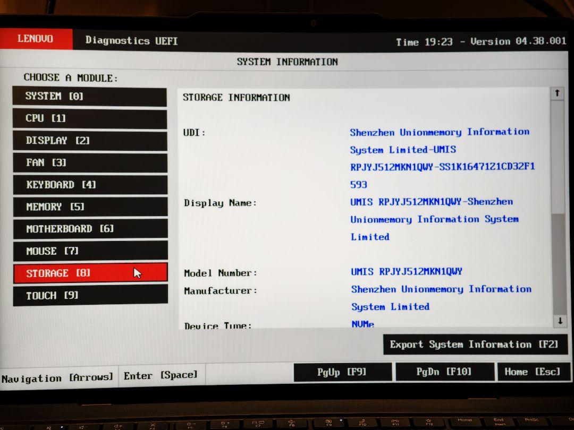
Task: Click the UMIS RPJYJ512MKN1QWY model number value
Action: (x=407, y=272)
